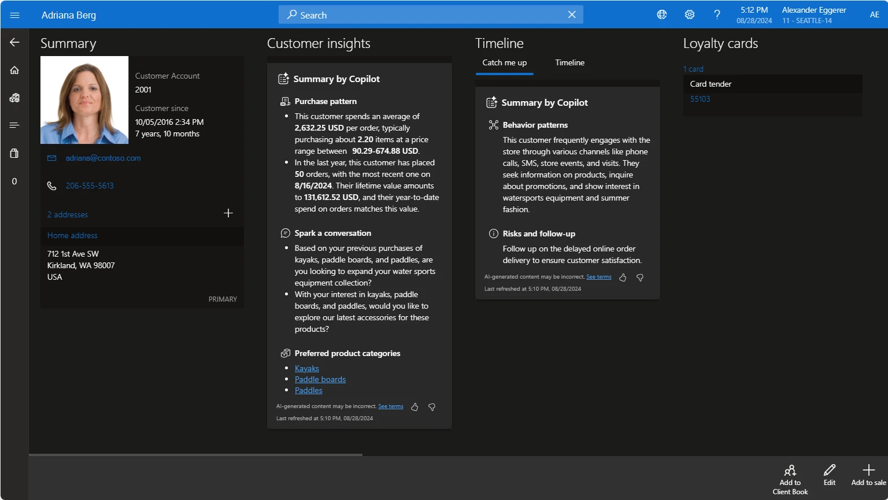Screen dimensions: 888x500
Task: Select the transaction lines icon in the sidebar
Action: pyautogui.click(x=14, y=125)
